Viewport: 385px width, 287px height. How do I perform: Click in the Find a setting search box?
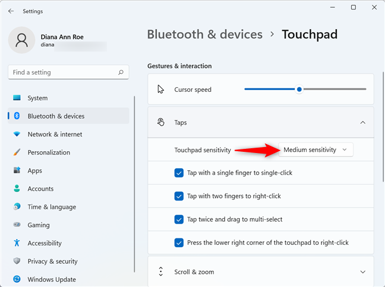(x=68, y=72)
